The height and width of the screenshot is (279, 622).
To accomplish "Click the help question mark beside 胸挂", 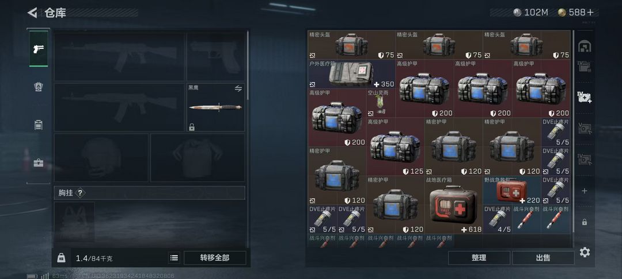I will (80, 193).
